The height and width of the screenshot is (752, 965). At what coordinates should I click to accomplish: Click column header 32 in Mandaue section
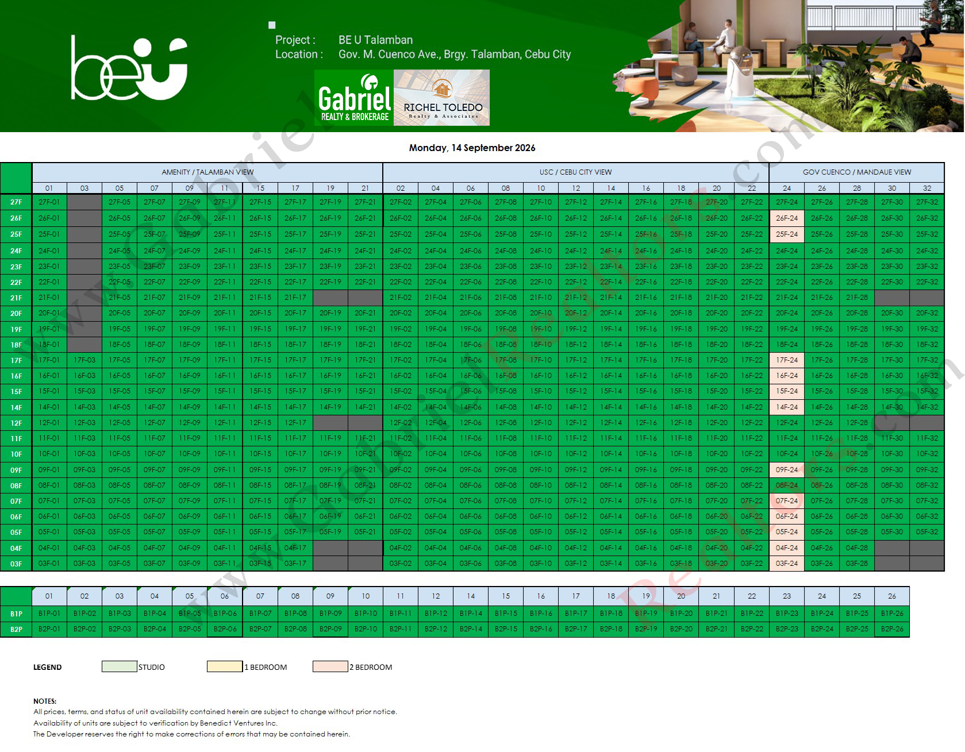click(x=926, y=188)
